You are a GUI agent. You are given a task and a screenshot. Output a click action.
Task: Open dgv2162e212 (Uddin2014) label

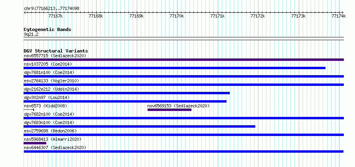51,89
